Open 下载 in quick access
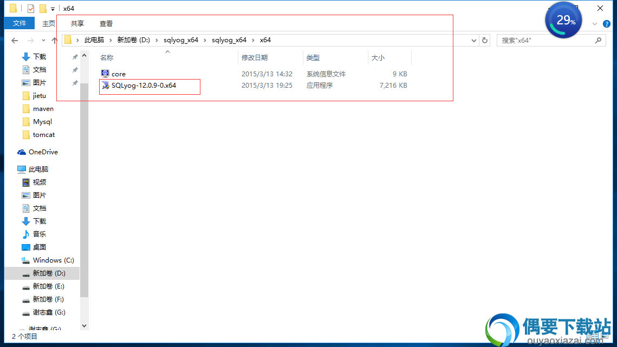Screen dimensions: 617x347 [40, 57]
